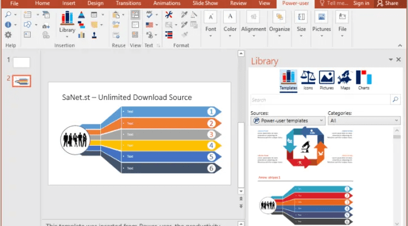Click the pyramid diagram icon in Insertion

[x=82, y=15]
